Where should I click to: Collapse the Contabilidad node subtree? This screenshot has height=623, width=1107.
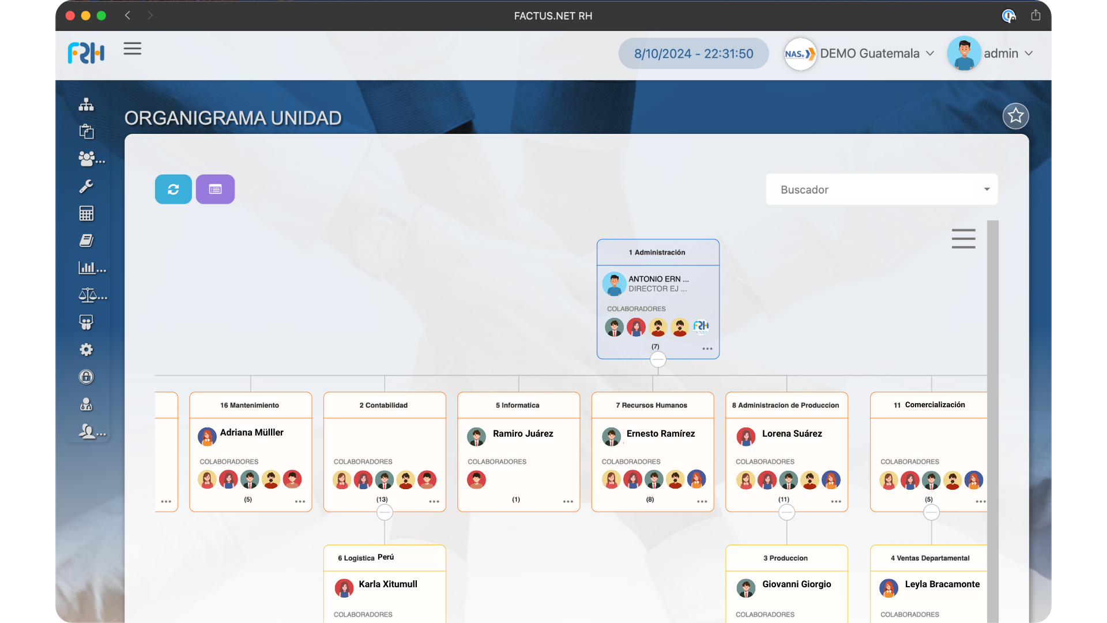(x=385, y=512)
